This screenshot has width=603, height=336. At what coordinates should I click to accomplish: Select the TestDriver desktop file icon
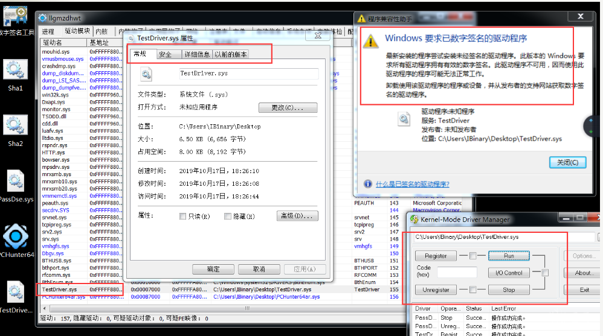coord(16,292)
